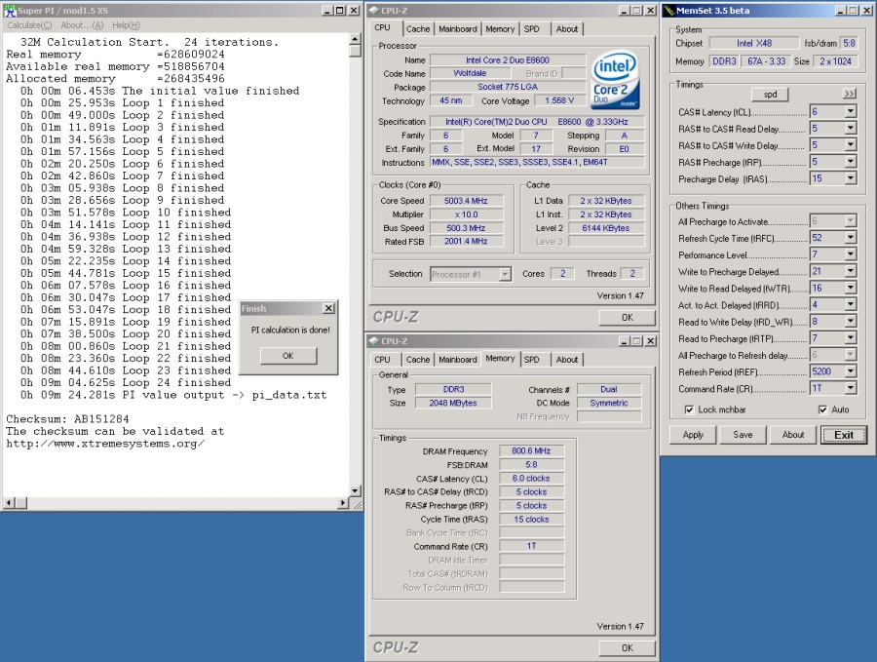
Task: Open the Calculate menu in Super PI
Action: [29, 25]
